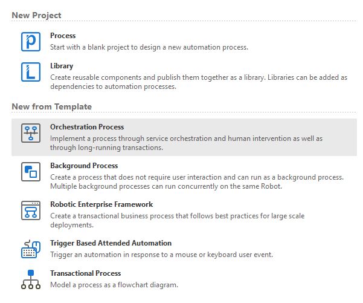Open the Transactional Process title
The image size is (363, 303).
[x=86, y=273]
